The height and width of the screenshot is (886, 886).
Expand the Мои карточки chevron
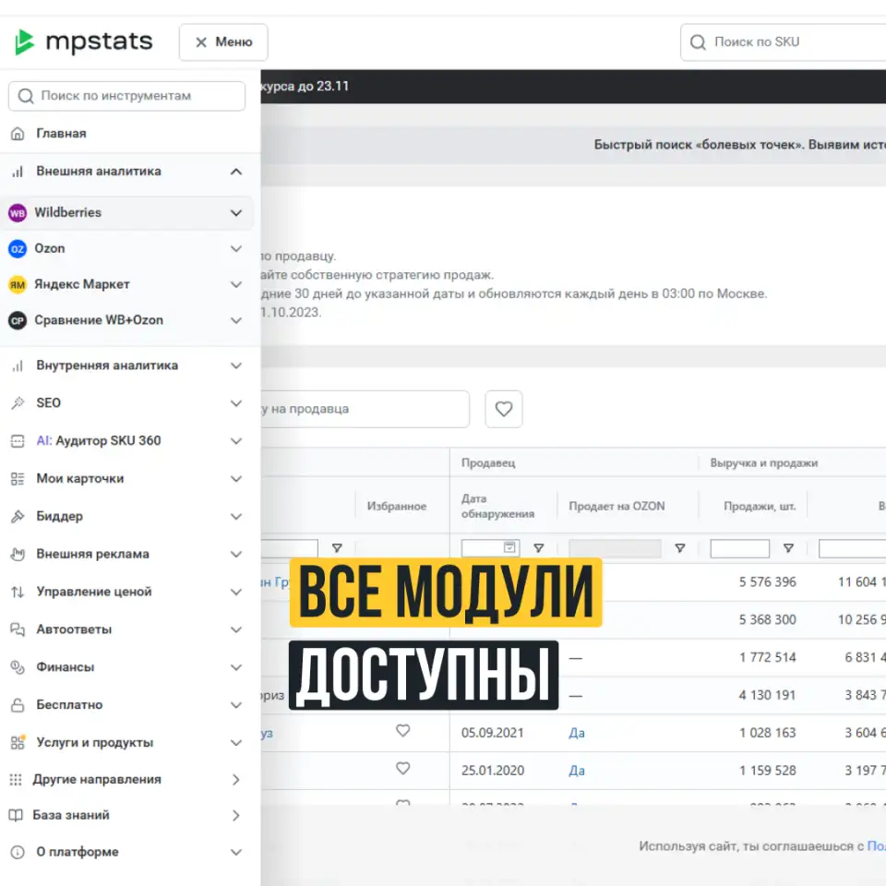(x=236, y=479)
